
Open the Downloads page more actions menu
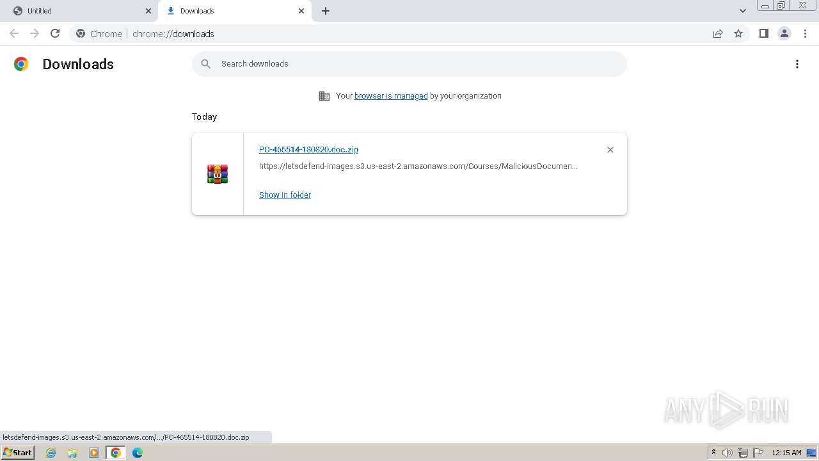pyautogui.click(x=797, y=64)
